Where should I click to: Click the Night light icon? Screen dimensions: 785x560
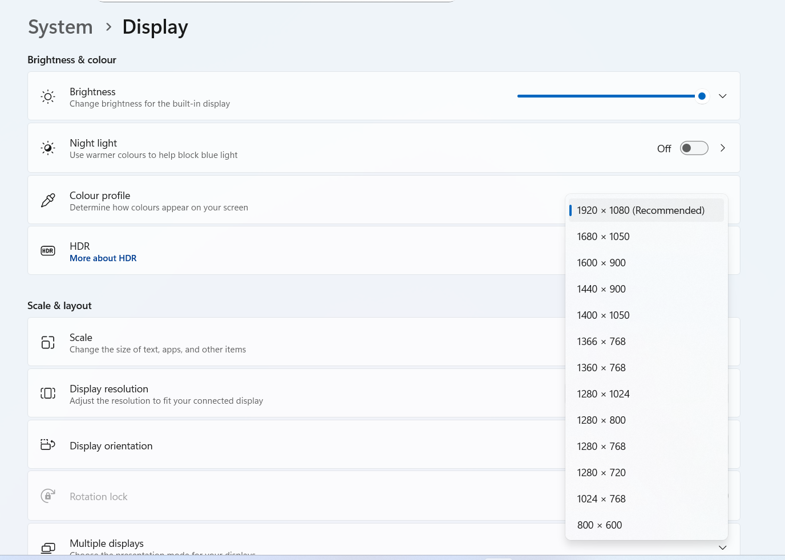pos(48,148)
